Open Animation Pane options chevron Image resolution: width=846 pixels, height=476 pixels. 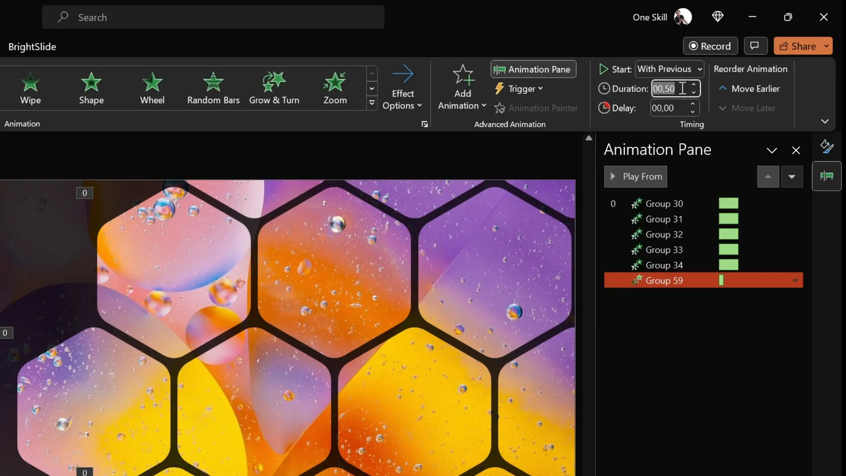[x=772, y=150]
